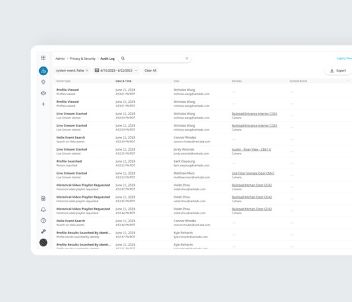Click the Event Type column header
The image size is (352, 302).
tap(64, 81)
